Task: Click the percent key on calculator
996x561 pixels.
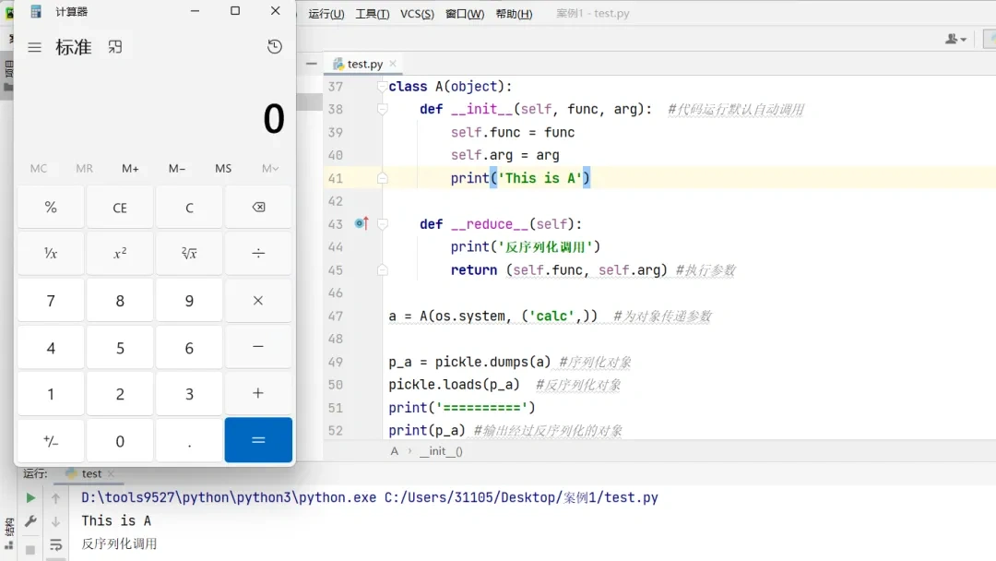Action: tap(51, 207)
